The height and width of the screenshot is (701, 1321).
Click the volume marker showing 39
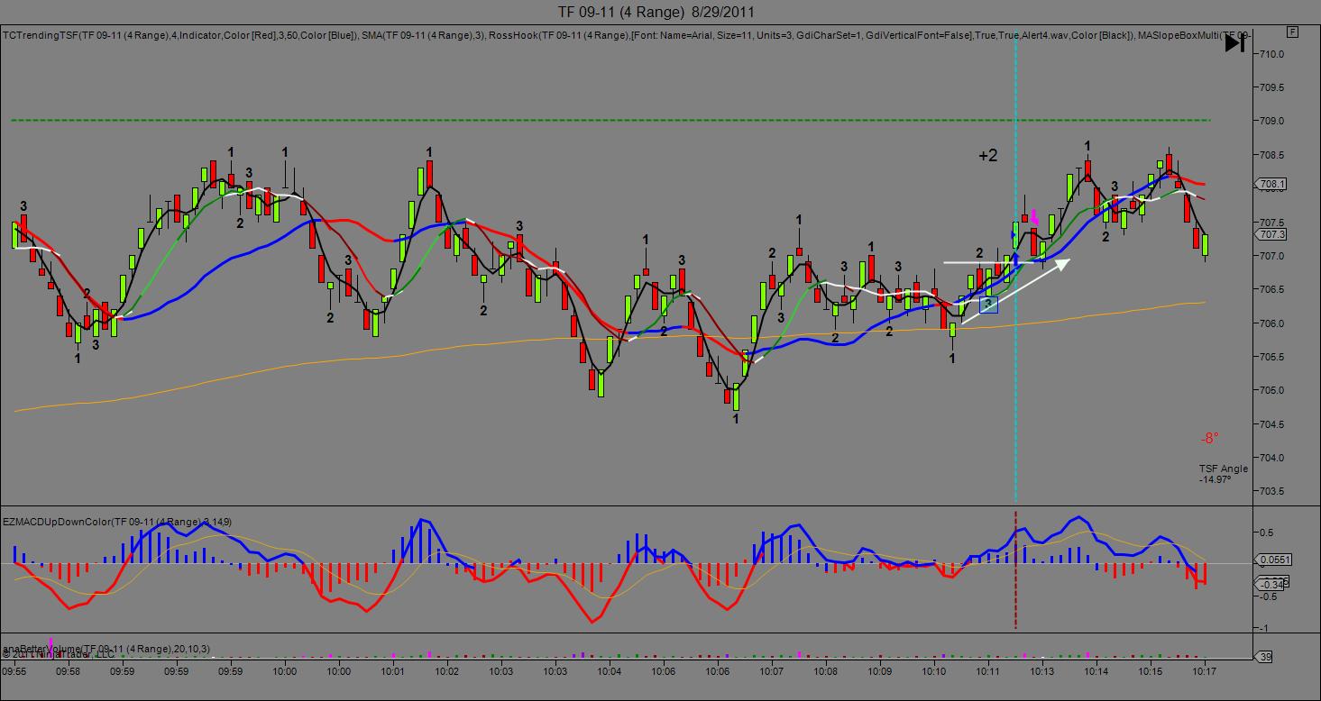pyautogui.click(x=1265, y=658)
